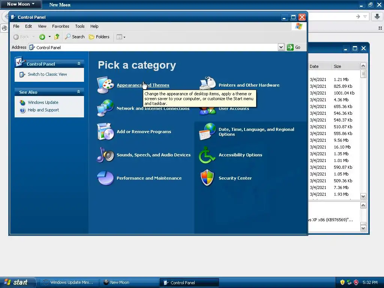Image resolution: width=384 pixels, height=288 pixels.
Task: Click the Appearance and Themes link text
Action: 143,85
